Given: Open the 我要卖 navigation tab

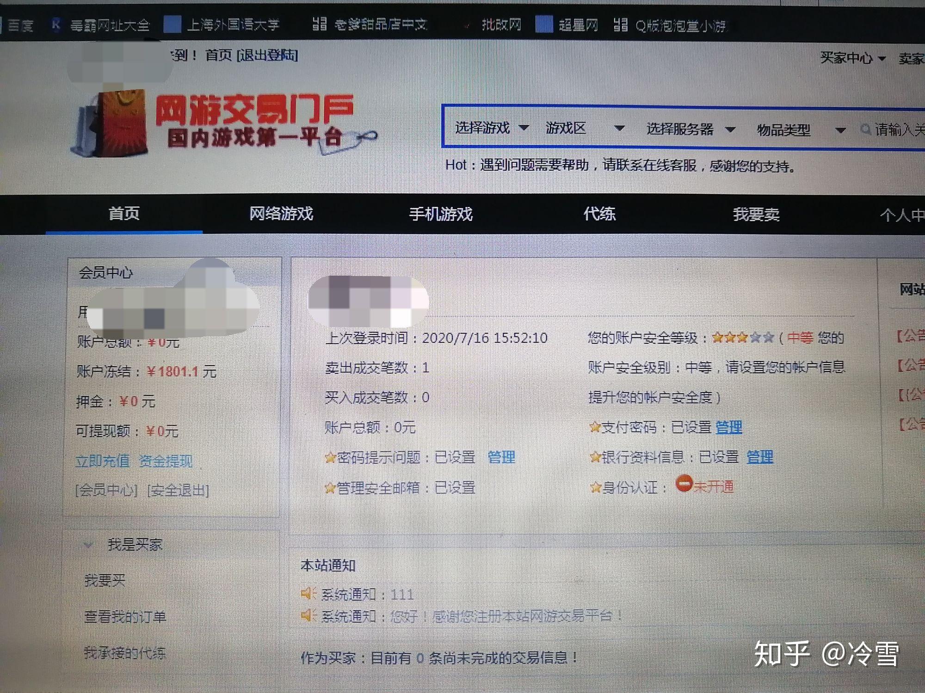Looking at the screenshot, I should pos(756,215).
